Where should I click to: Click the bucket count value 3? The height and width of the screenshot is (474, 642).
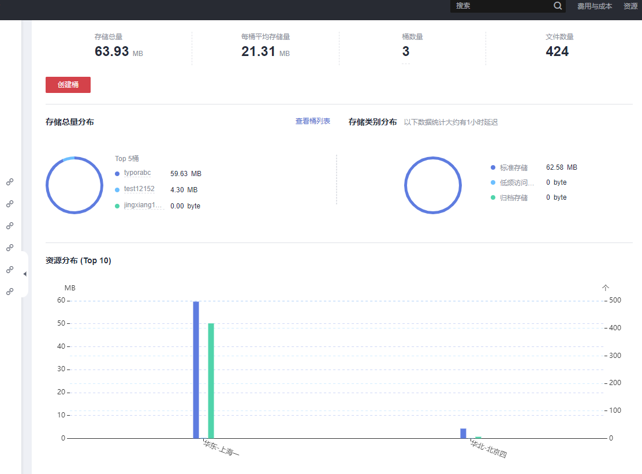[x=406, y=51]
